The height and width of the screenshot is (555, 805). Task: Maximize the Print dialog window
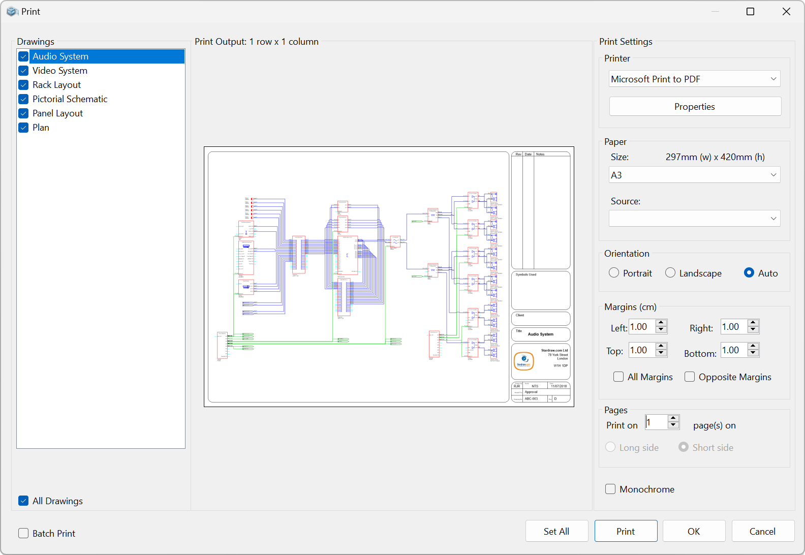click(x=750, y=11)
